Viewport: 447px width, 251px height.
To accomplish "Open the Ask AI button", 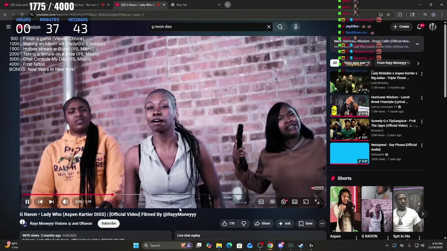I will (285, 223).
